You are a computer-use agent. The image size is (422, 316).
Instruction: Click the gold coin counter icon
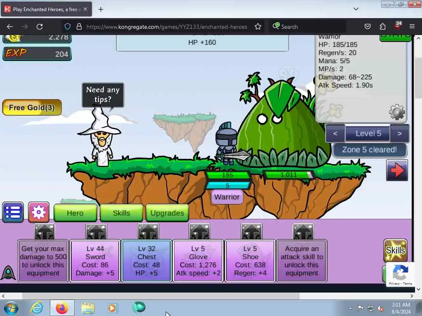coord(14,38)
